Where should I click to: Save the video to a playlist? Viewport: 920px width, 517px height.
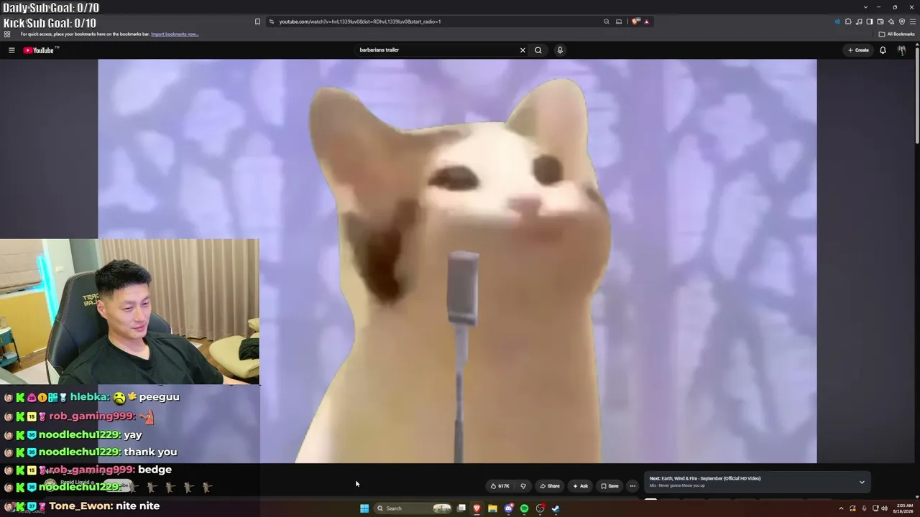pos(609,486)
